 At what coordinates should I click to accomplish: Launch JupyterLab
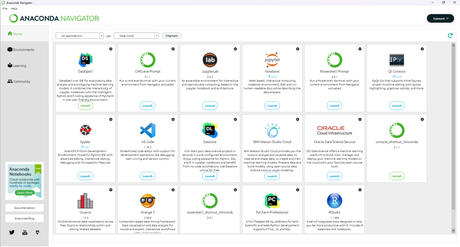(x=210, y=106)
